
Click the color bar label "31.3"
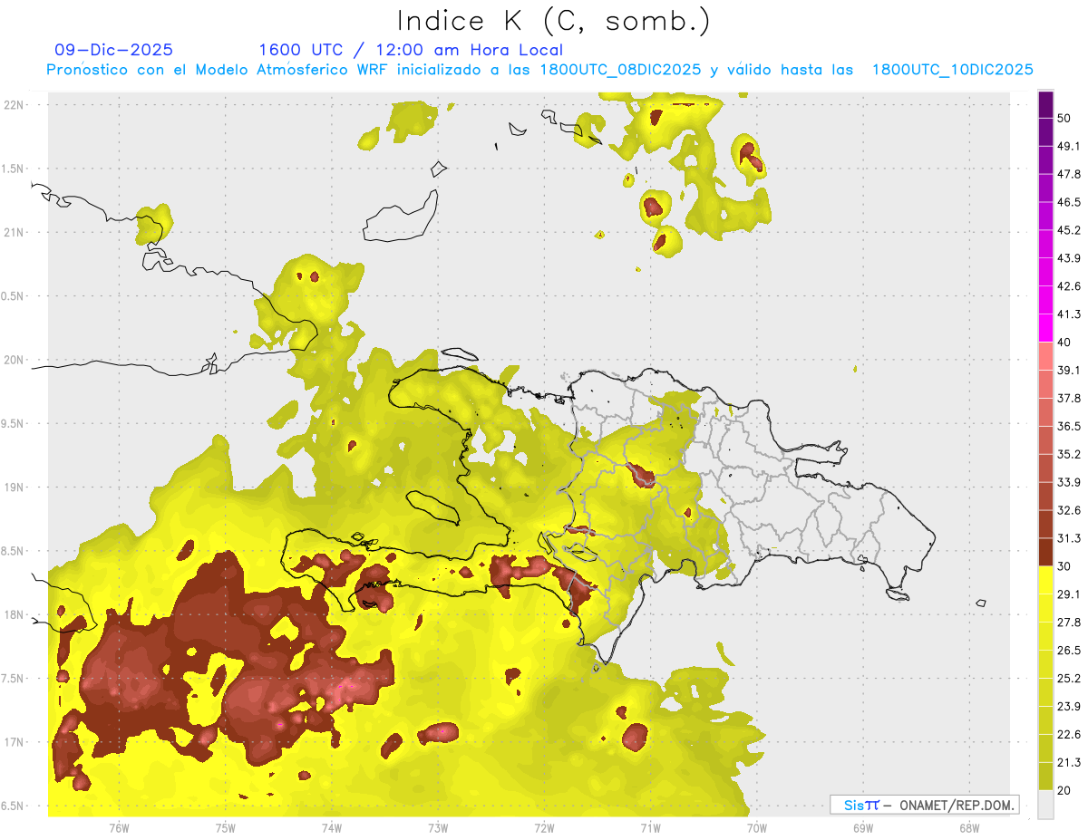click(x=1068, y=539)
